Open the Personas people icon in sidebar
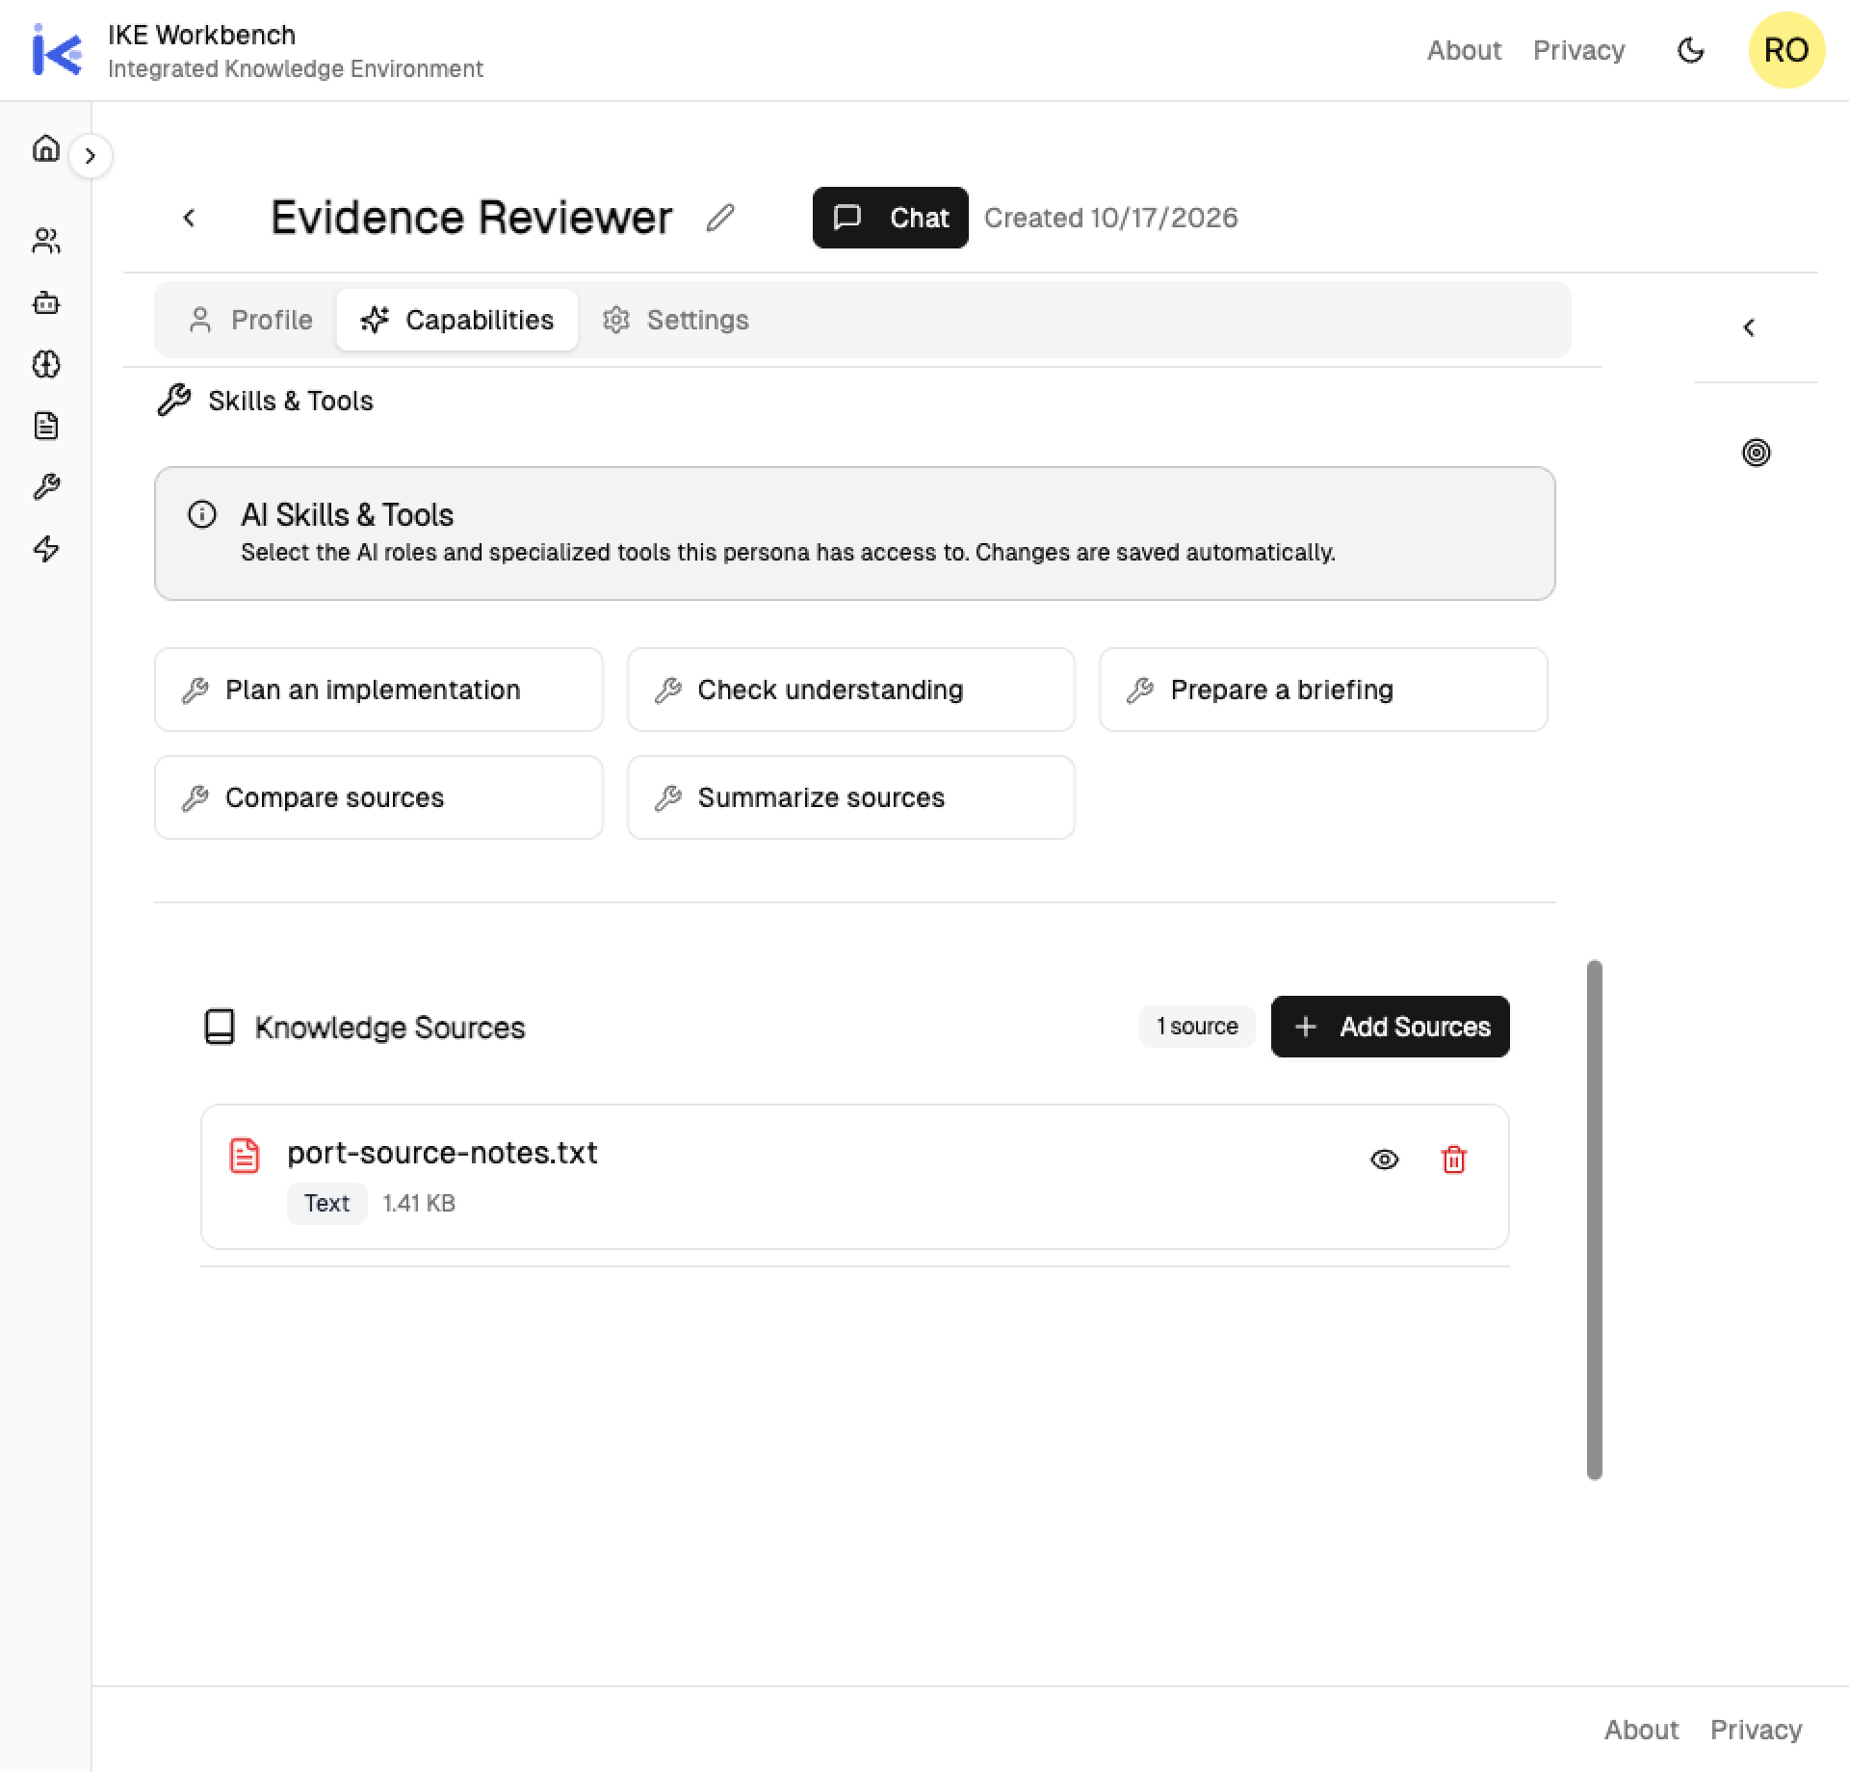The image size is (1849, 1772). [x=46, y=241]
